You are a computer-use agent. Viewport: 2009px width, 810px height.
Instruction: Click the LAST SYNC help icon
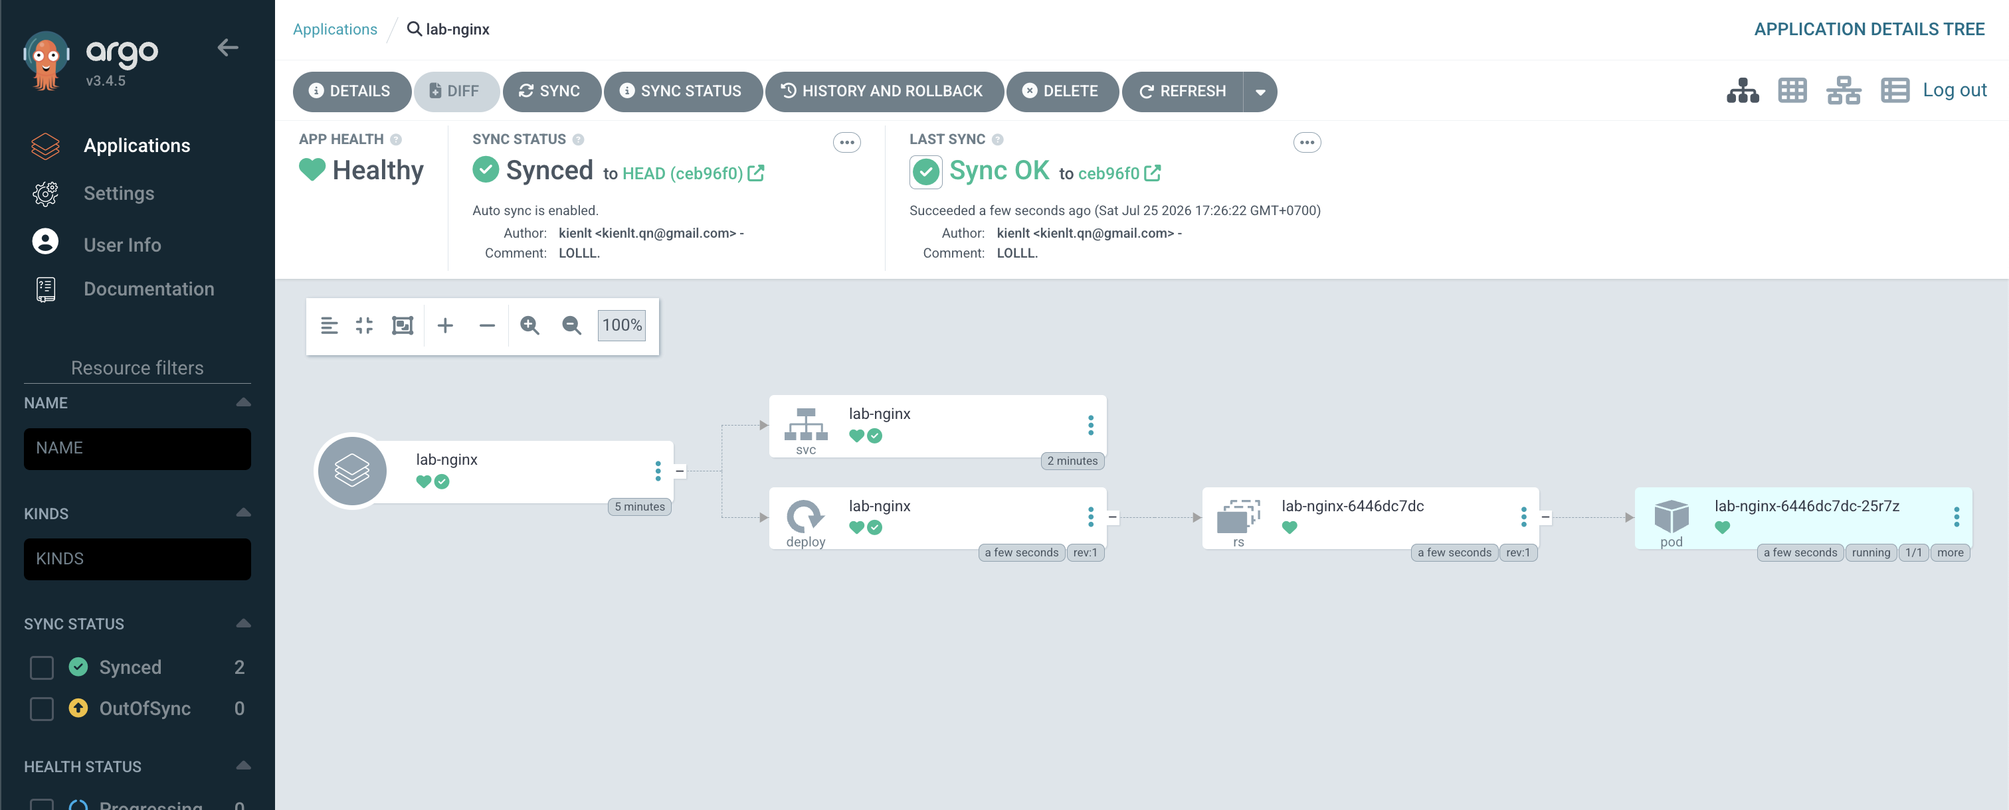coord(997,139)
